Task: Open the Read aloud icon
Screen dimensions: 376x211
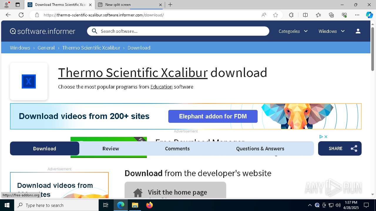Action: (264, 15)
